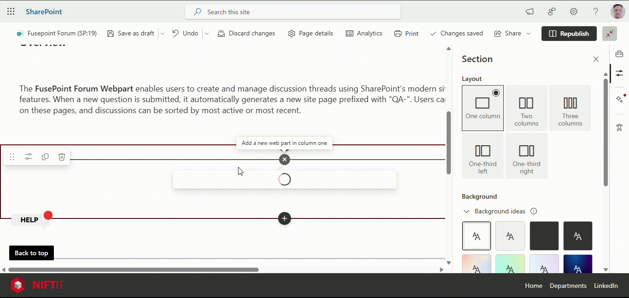
Task: Collapse the Background ideas section
Action: tap(466, 212)
